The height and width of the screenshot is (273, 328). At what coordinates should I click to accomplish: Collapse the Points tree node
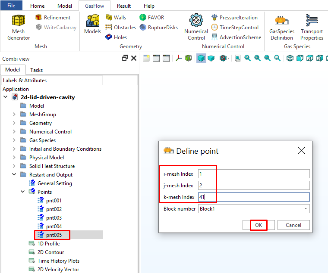tap(23, 192)
